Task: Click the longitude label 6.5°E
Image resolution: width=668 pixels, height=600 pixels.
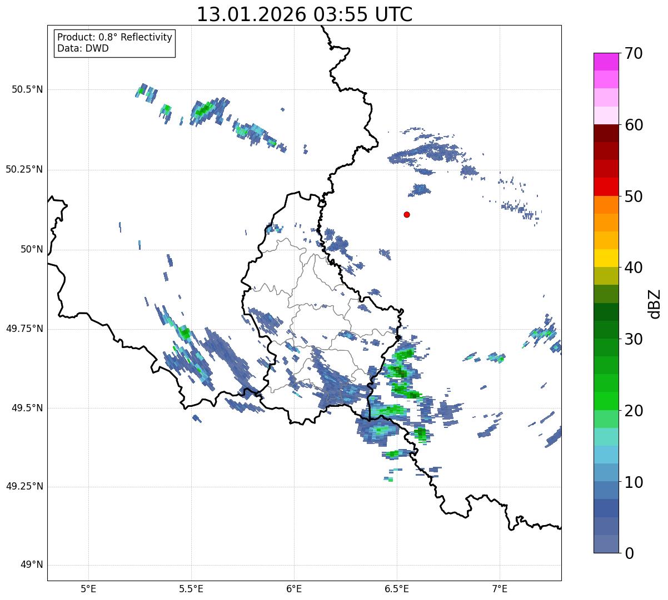Action: (x=397, y=589)
